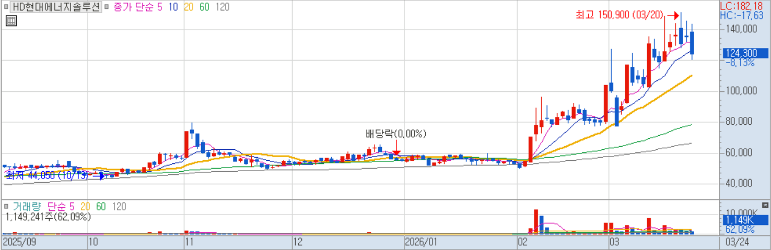Close the volume panel with the x icon

765,205
